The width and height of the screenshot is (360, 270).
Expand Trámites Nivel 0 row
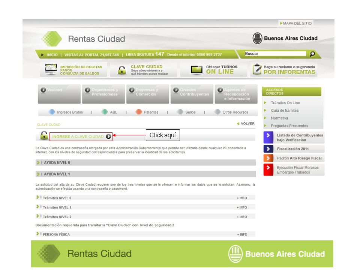pos(145,198)
